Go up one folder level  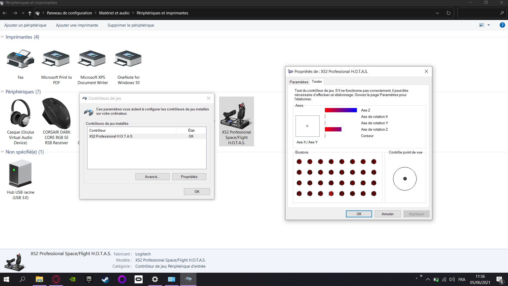tap(30, 13)
